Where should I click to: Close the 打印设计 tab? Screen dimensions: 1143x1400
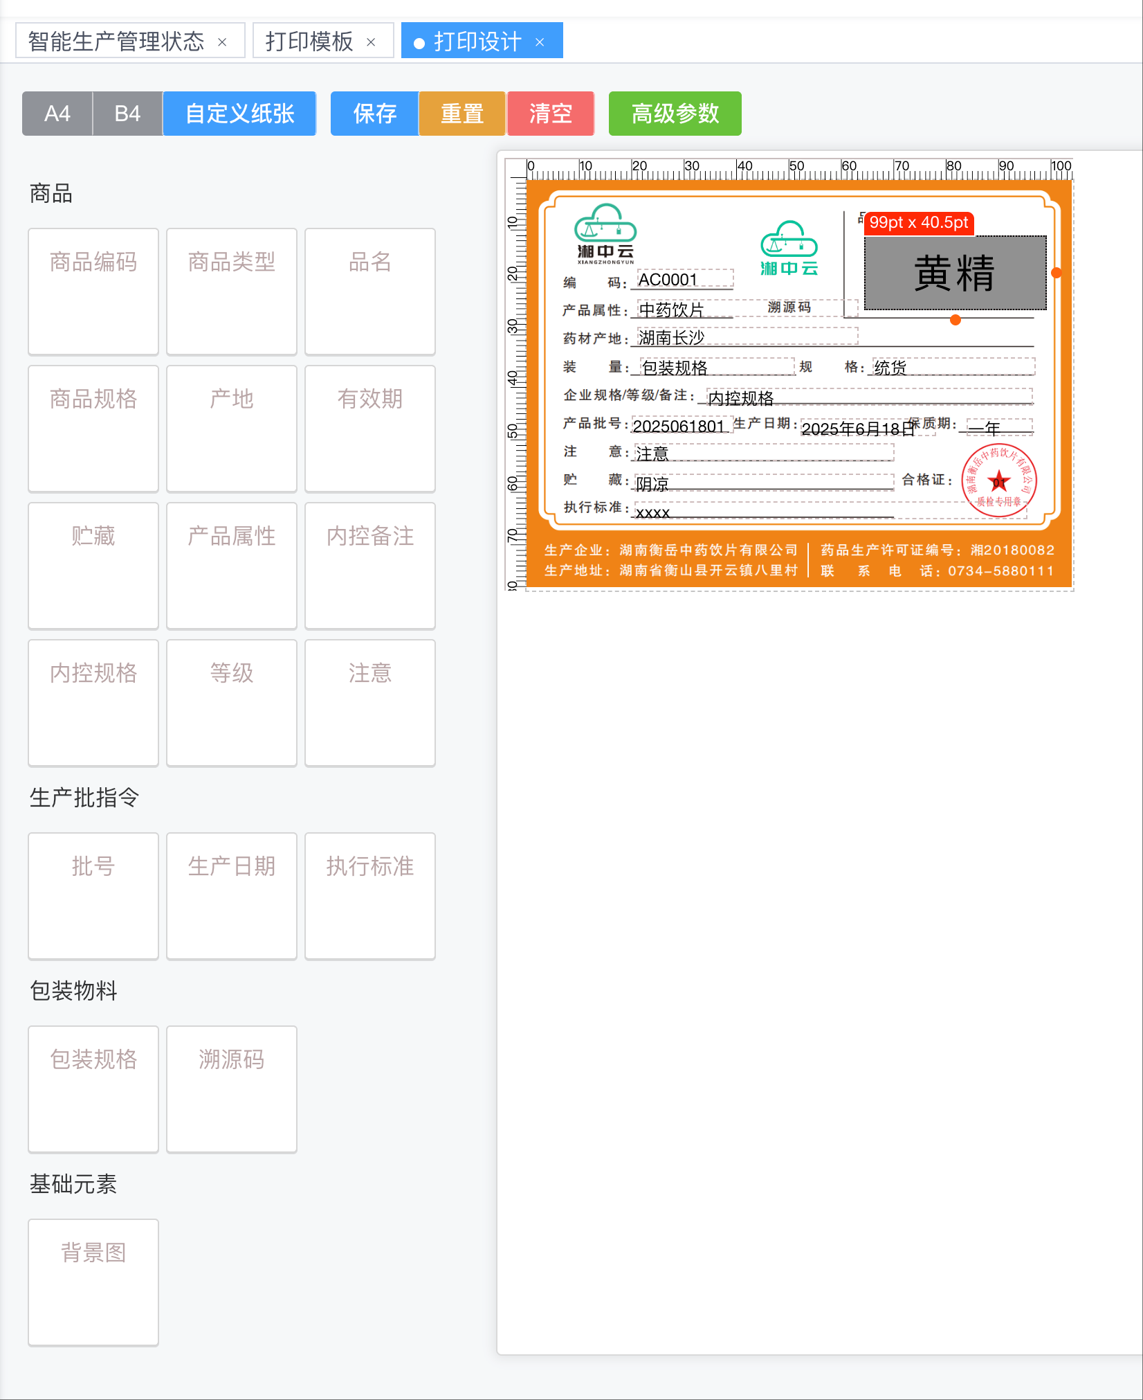pyautogui.click(x=540, y=42)
